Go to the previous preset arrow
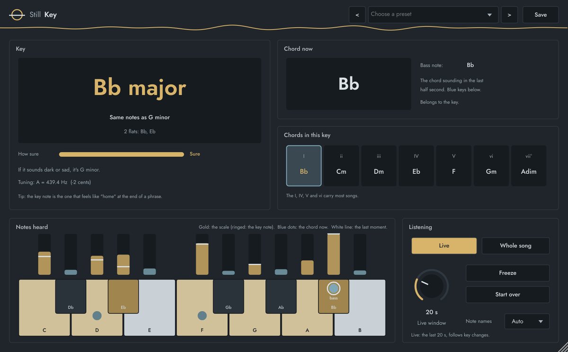 357,15
